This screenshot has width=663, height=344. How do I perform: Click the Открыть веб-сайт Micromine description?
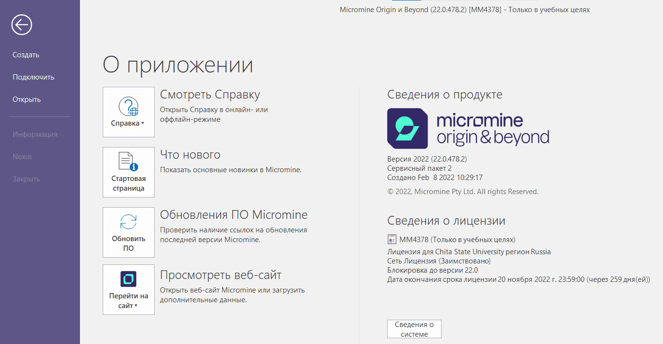pos(232,295)
